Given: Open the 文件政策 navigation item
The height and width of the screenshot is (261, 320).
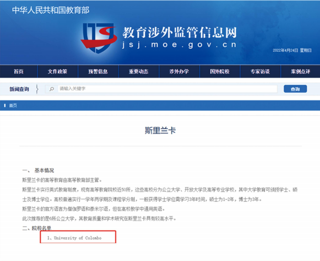Looking at the screenshot, I should point(58,71).
